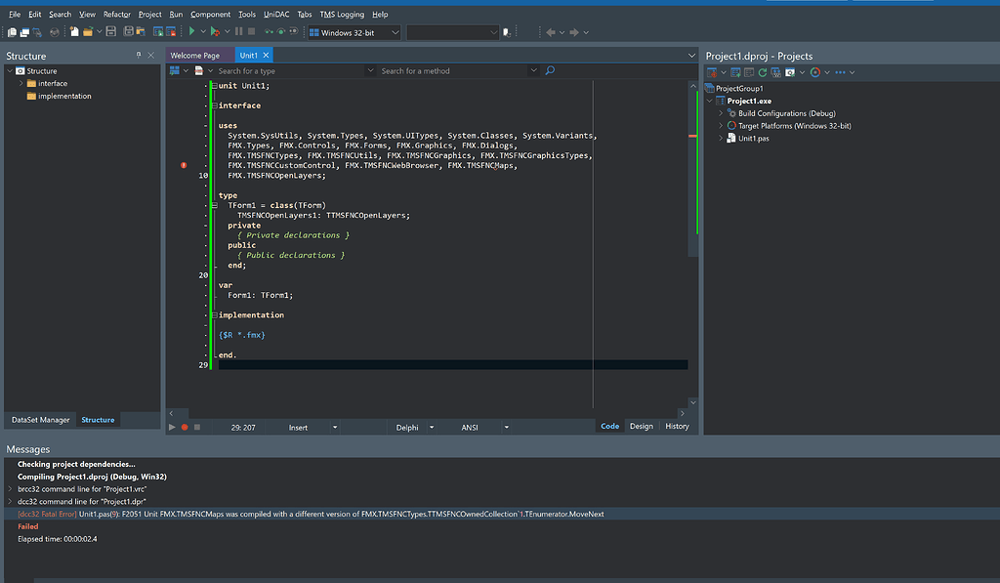Click the Refresh icon in Projects panel
Viewport: 1000px width, 583px height.
(762, 72)
